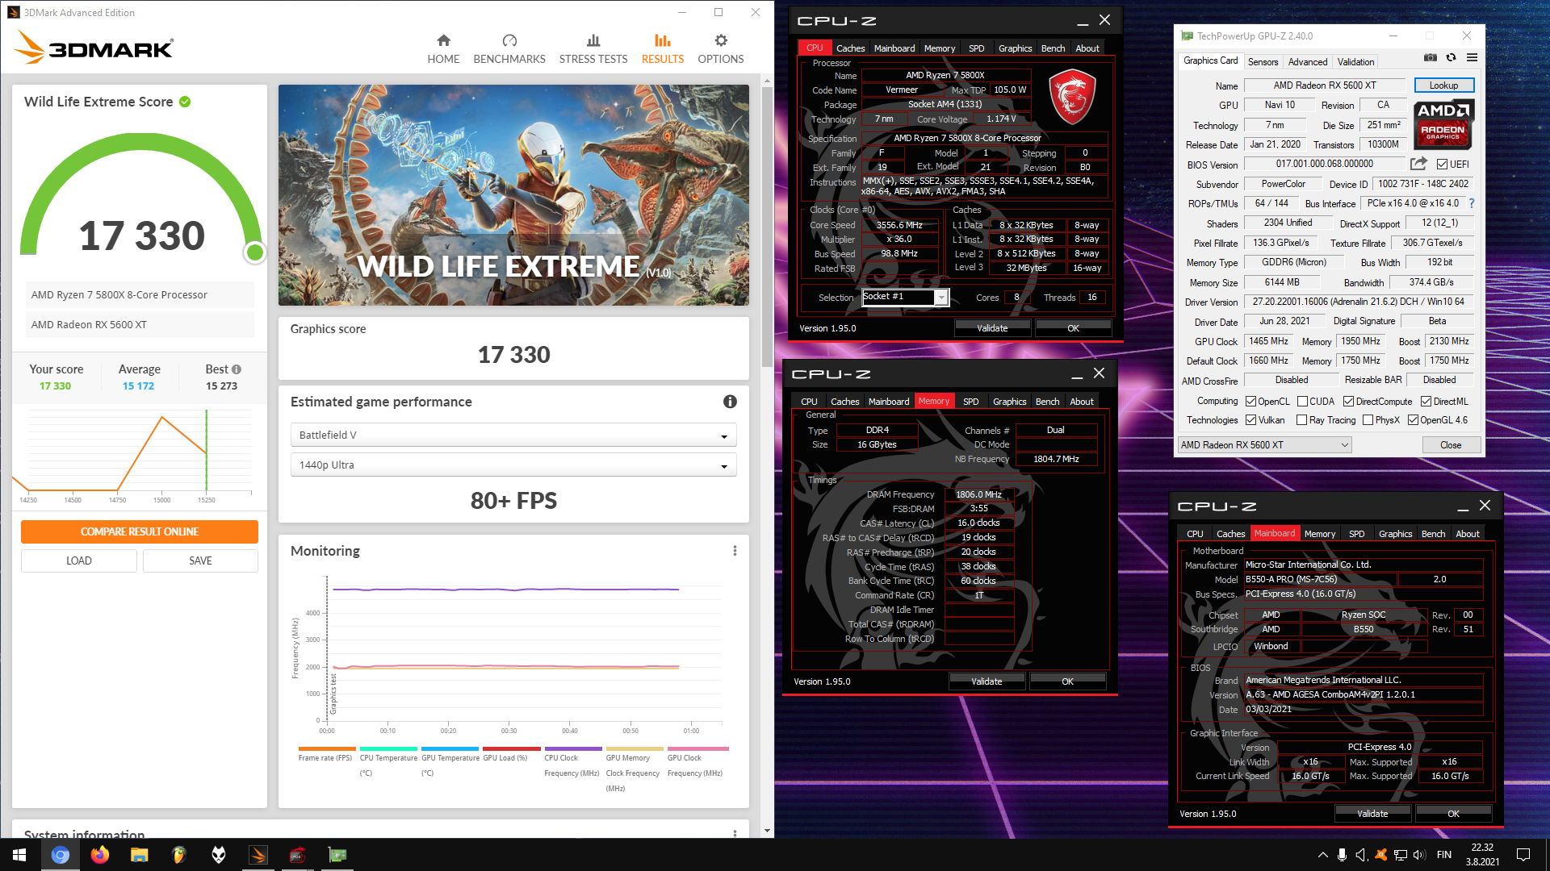This screenshot has height=871, width=1550.
Task: Open the Options gear icon
Action: pyautogui.click(x=721, y=40)
